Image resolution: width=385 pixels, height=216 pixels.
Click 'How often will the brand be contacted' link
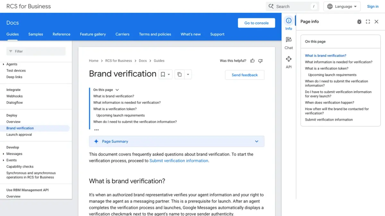click(x=337, y=111)
